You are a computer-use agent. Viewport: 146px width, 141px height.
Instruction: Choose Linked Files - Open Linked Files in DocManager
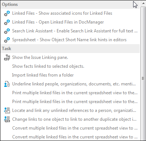(70, 22)
